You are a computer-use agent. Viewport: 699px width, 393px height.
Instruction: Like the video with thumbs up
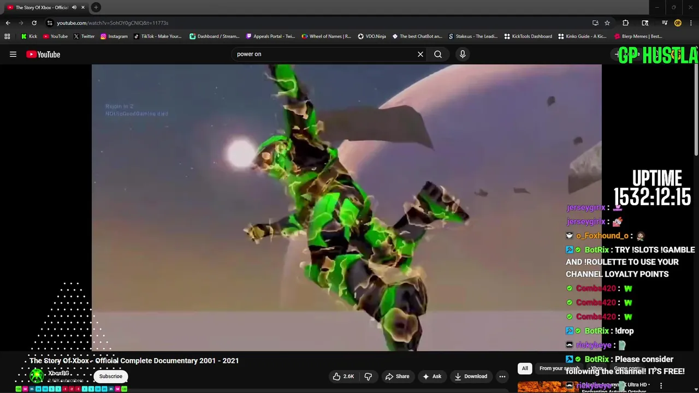click(343, 376)
